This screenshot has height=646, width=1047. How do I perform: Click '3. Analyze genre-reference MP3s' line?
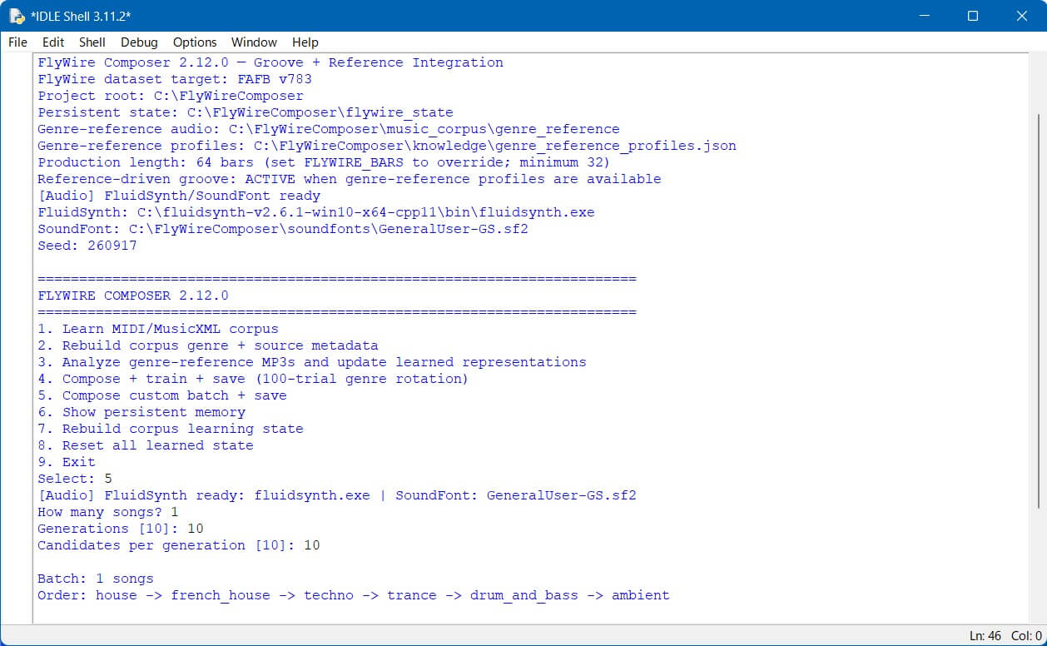312,362
